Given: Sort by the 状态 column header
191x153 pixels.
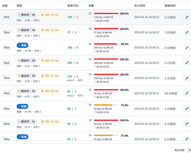Looking at the screenshot, I should pos(19,6).
